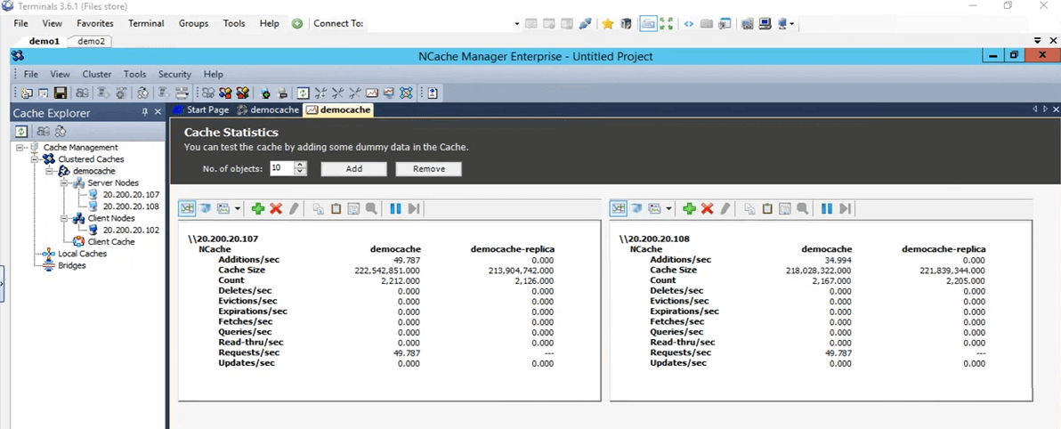Open the Tools menu in NCache Manager

(x=134, y=75)
